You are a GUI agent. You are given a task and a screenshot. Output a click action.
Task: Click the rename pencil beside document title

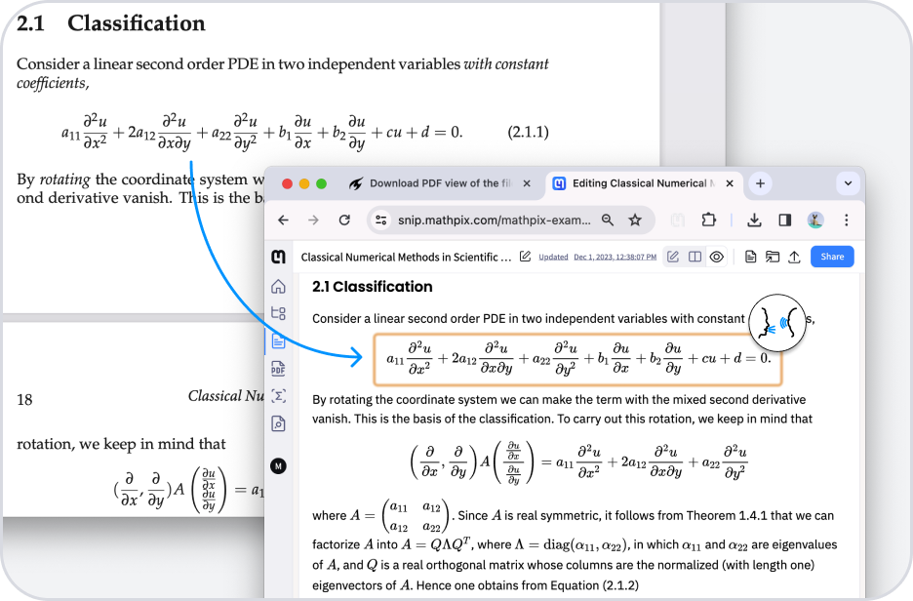tap(525, 257)
